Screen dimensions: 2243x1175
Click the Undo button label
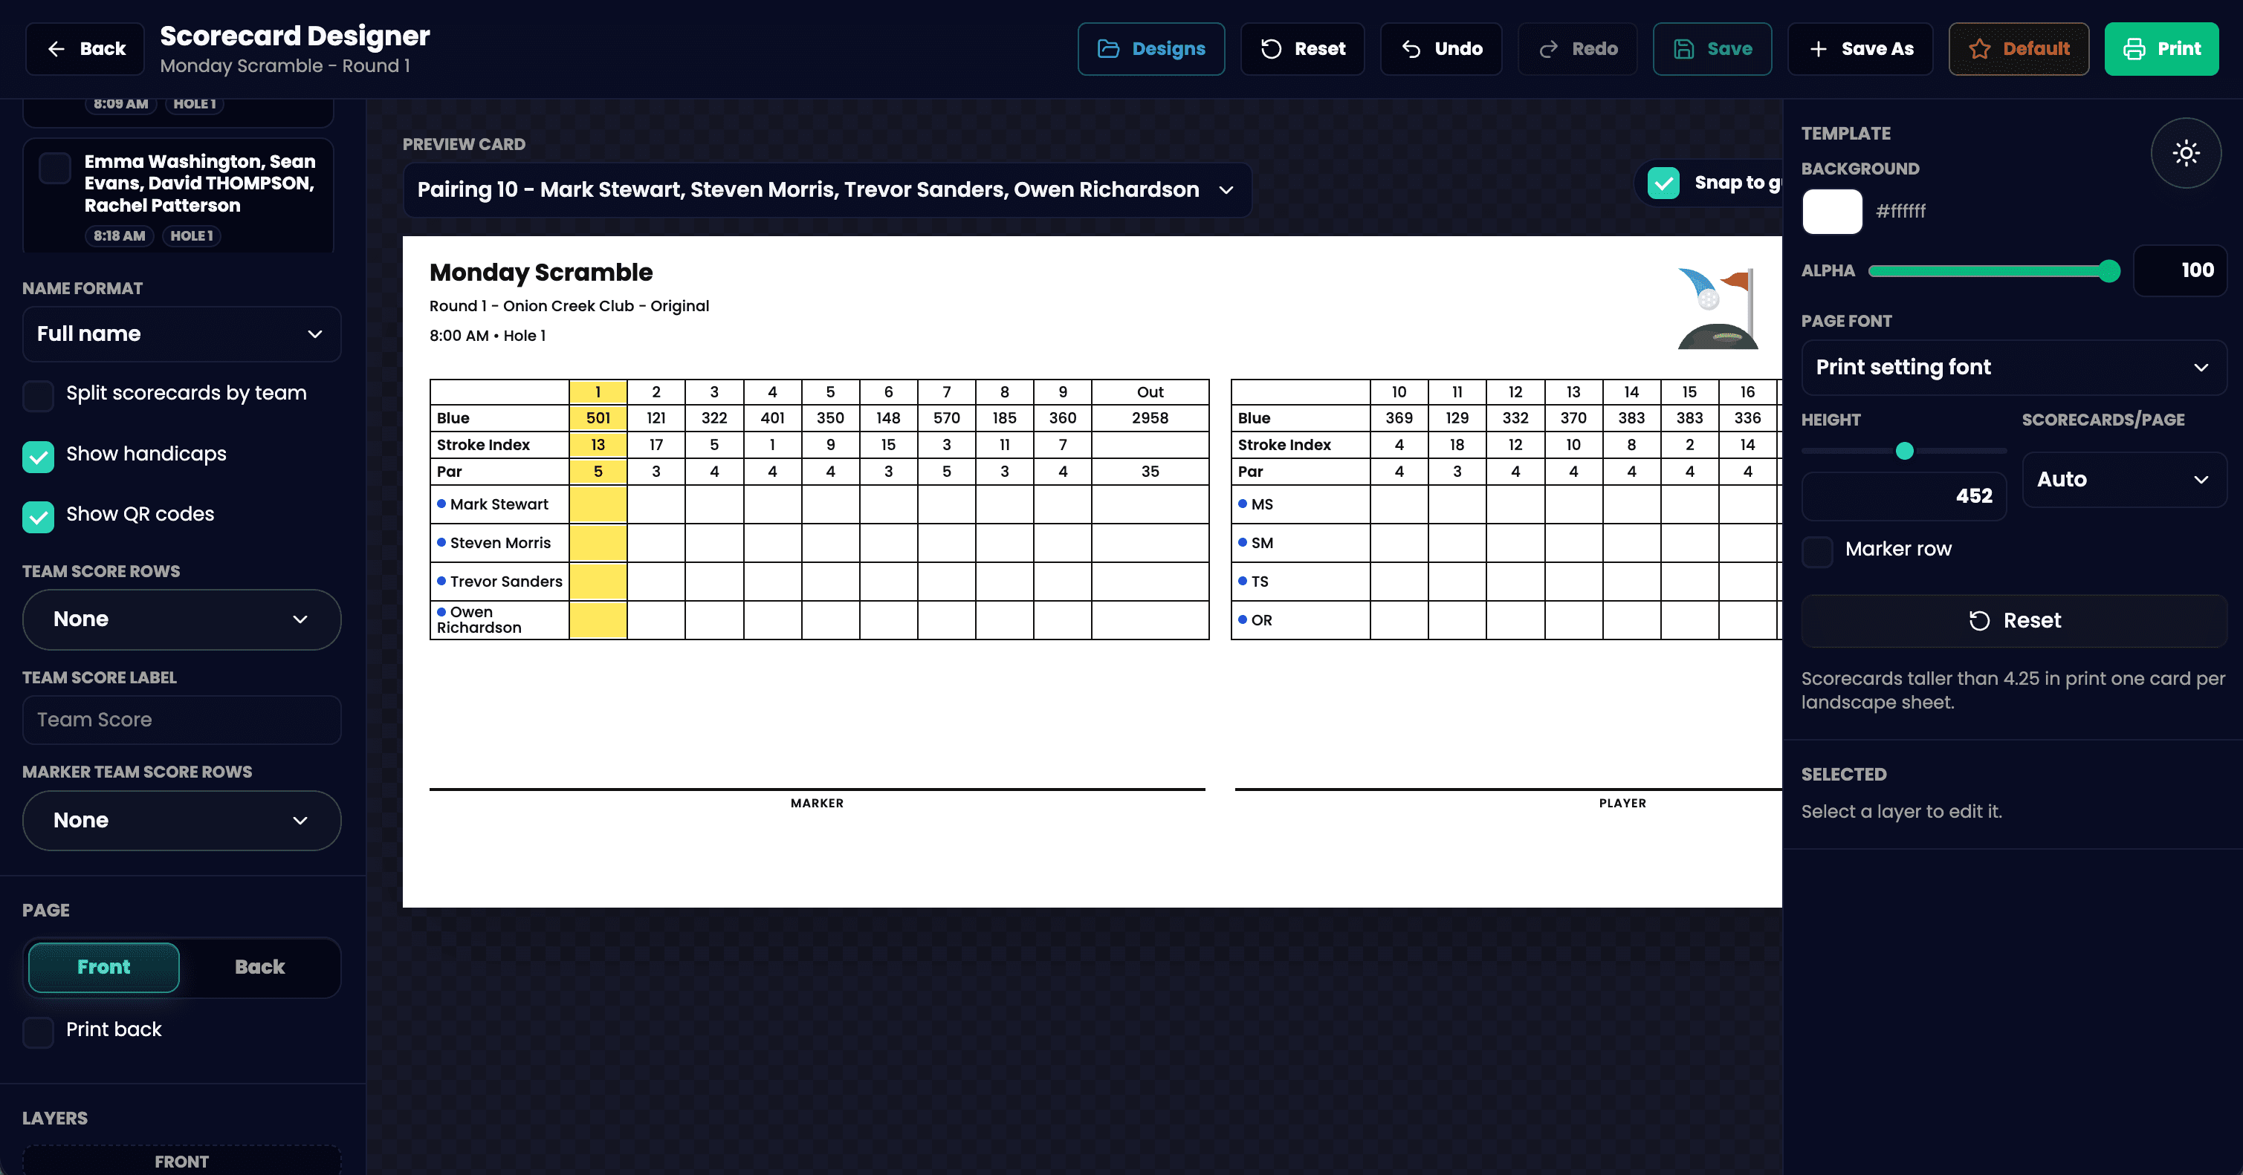coord(1458,49)
